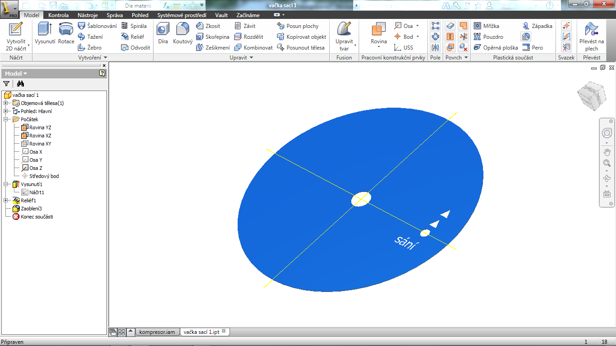
Task: Select the Závit thread tool
Action: click(x=245, y=26)
